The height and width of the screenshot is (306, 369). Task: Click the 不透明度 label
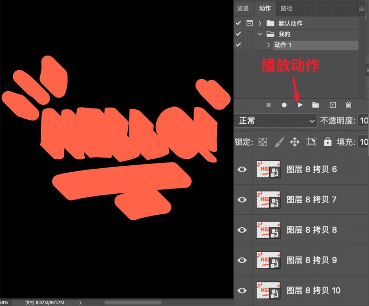[x=338, y=121]
